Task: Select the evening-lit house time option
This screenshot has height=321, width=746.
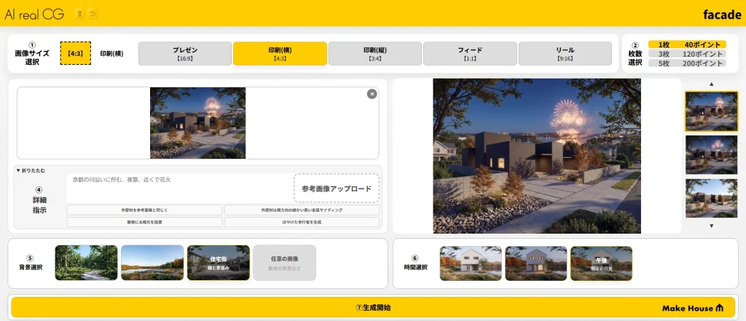Action: 535,263
